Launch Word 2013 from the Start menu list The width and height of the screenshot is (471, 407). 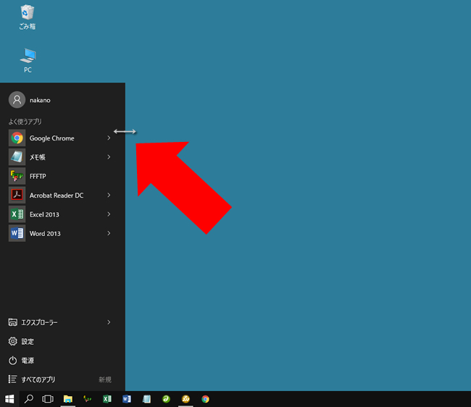click(x=60, y=233)
